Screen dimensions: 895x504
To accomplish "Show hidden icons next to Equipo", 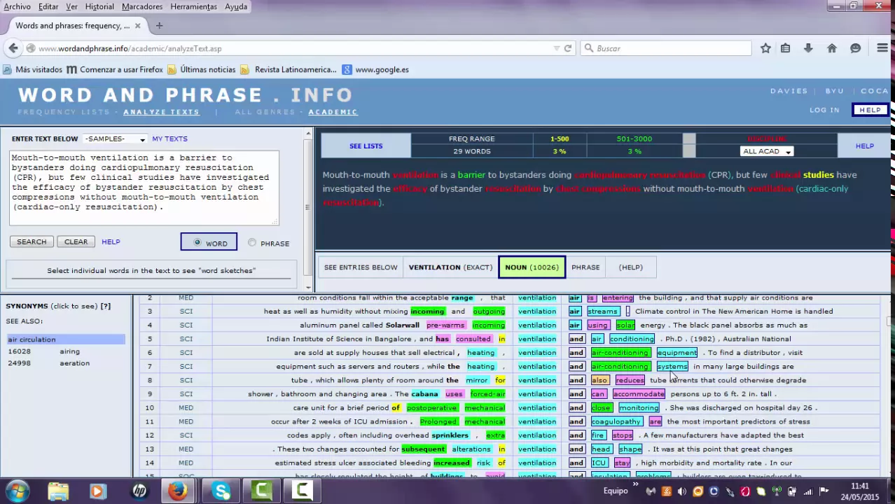I will click(x=636, y=484).
